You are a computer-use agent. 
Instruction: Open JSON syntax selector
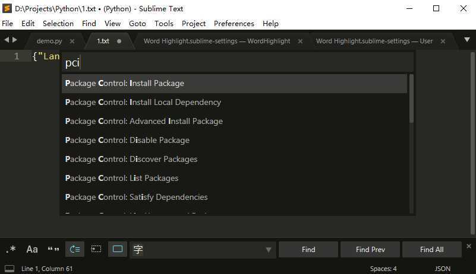[x=442, y=269]
